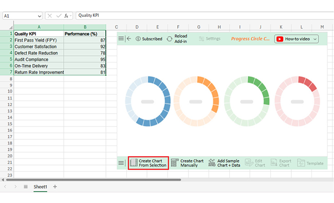Click the Sheet1 tab
Viewport: 334px width, 203px height.
click(x=40, y=187)
